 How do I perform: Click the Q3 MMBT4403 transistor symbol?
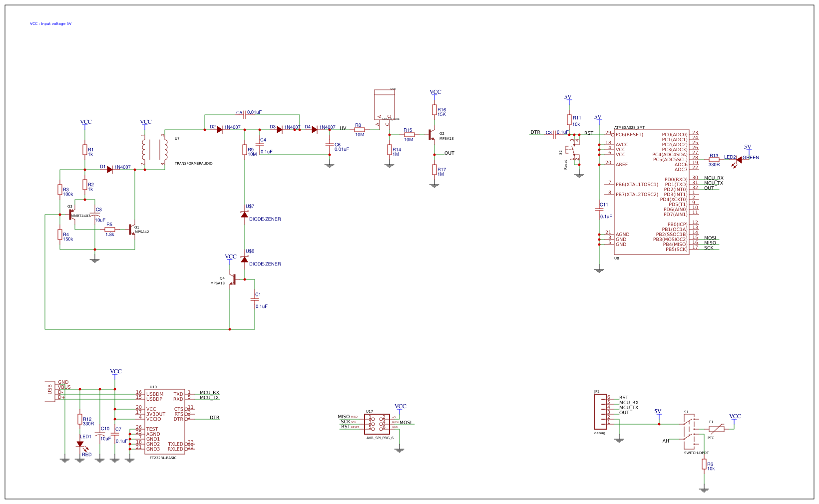72,215
